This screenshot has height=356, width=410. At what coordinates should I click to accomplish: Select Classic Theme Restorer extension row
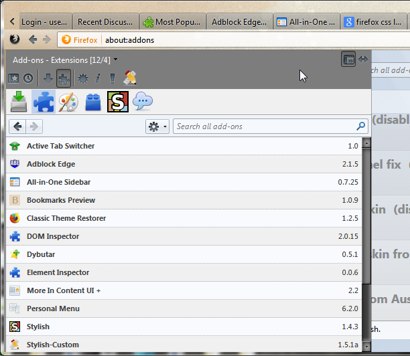click(184, 218)
